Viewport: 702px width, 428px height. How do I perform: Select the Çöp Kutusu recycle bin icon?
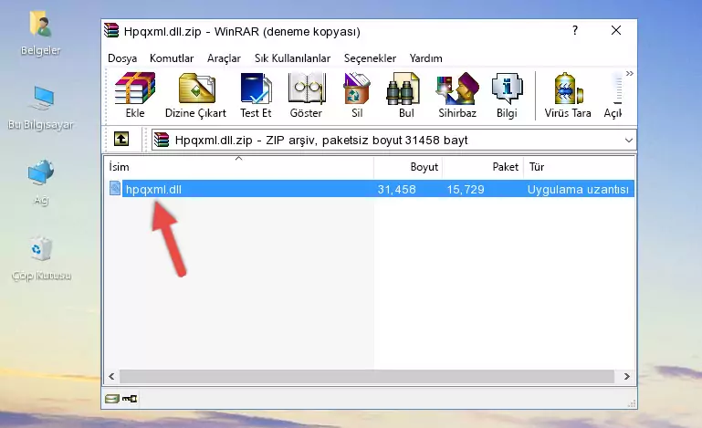pyautogui.click(x=41, y=258)
